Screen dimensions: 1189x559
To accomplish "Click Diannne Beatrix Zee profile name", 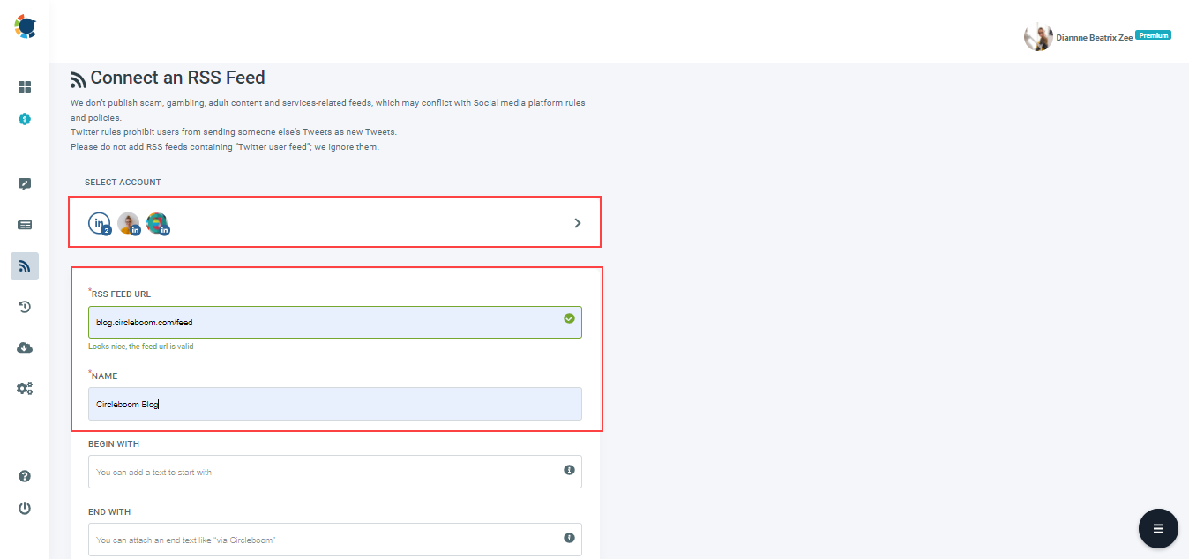I will tap(1094, 36).
